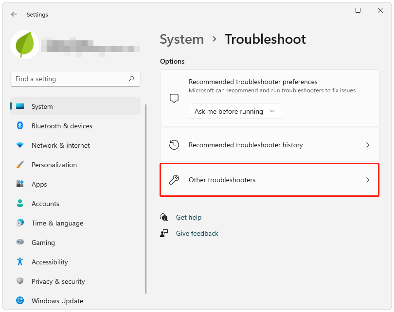This screenshot has height=312, width=394.
Task: Open Recommended troubleshooter history
Action: pyautogui.click(x=269, y=145)
